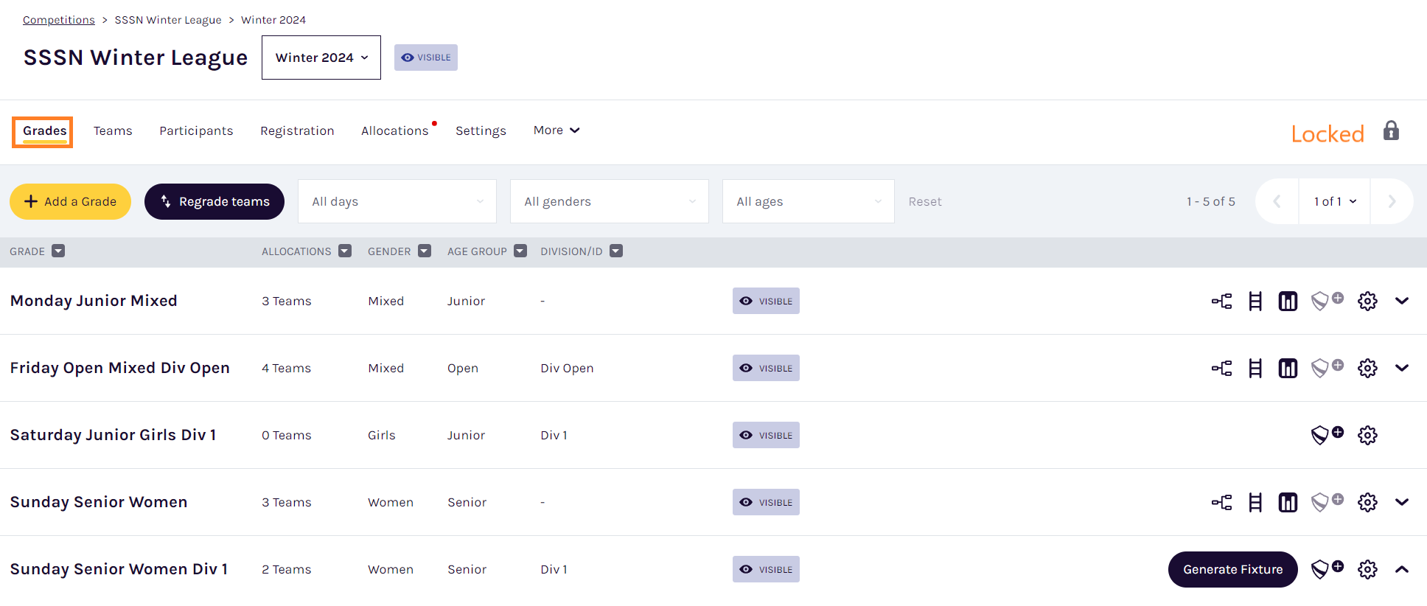
Task: Toggle visibility of Sunday Senior Women grade
Action: (766, 502)
